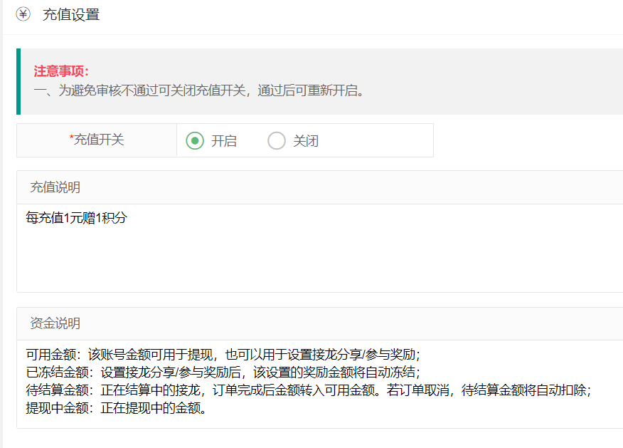Click the line starting 可用金额
The width and height of the screenshot is (623, 448).
223,354
